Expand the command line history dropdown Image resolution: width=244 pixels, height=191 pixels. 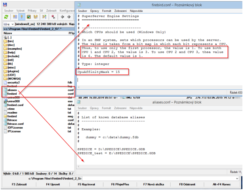click(237, 178)
